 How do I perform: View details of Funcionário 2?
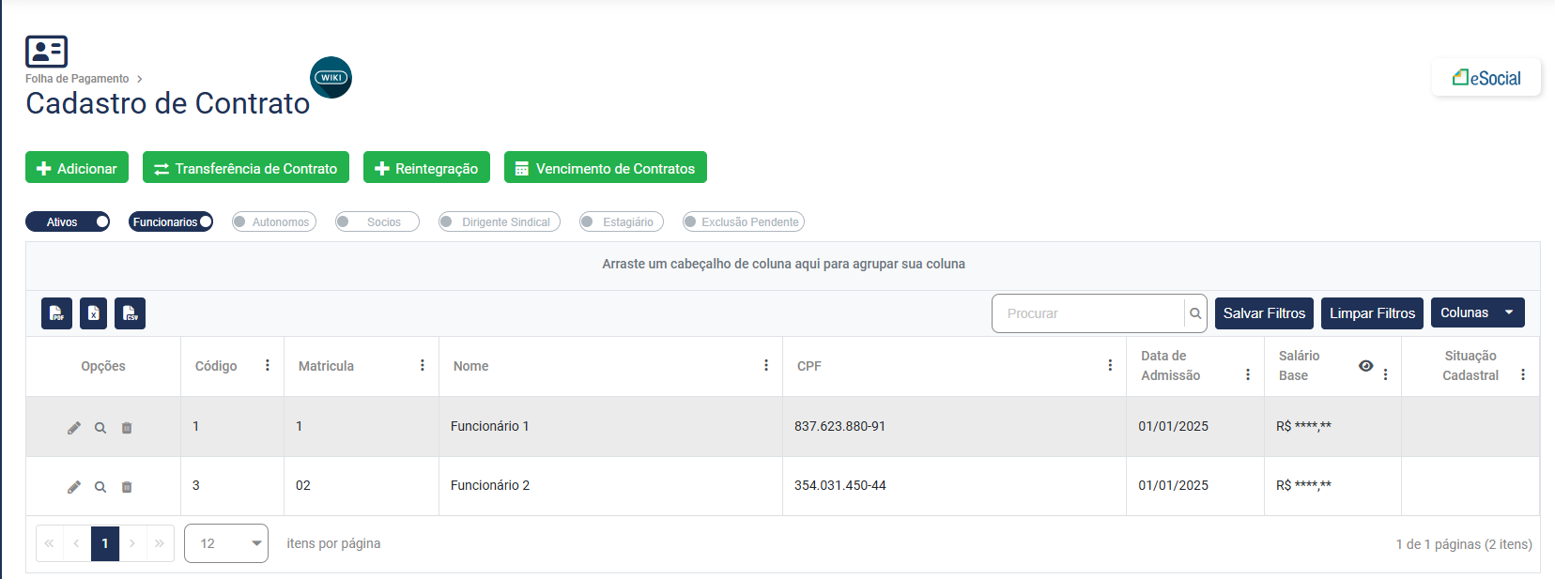coord(100,487)
